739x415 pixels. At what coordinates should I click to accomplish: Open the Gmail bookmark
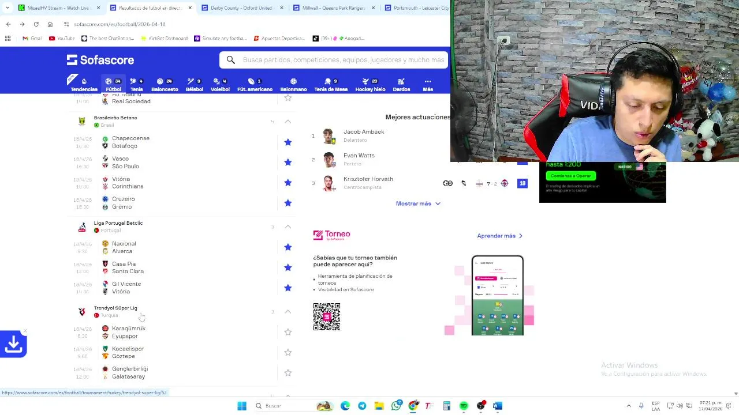(32, 39)
